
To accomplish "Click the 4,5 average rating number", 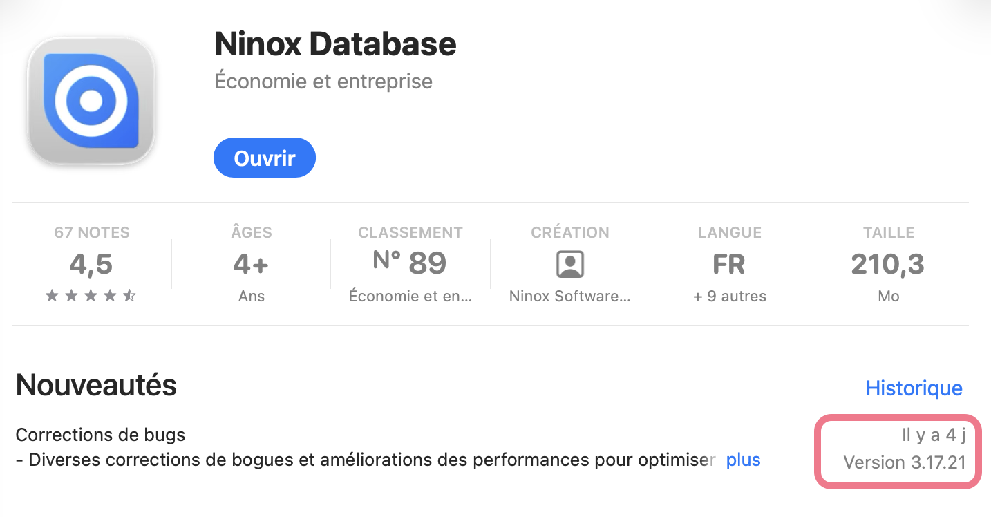I will [91, 264].
